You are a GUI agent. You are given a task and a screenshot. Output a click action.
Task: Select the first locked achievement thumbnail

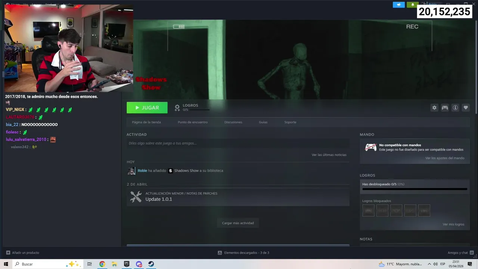pos(369,210)
